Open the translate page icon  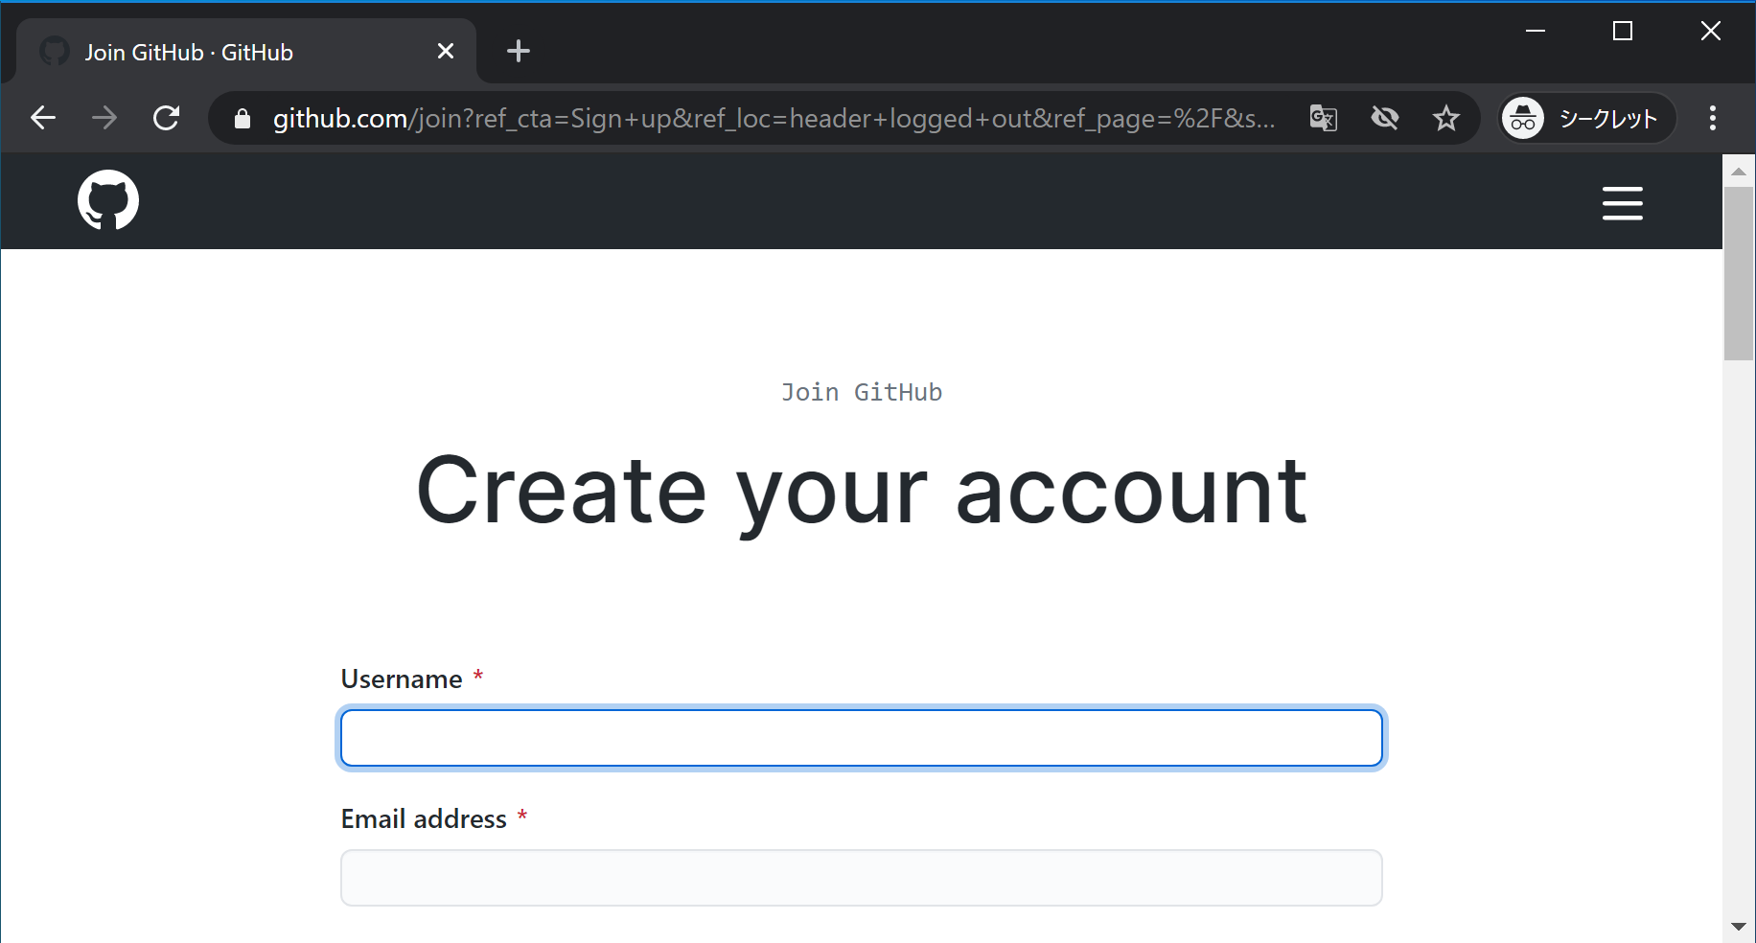1323,118
